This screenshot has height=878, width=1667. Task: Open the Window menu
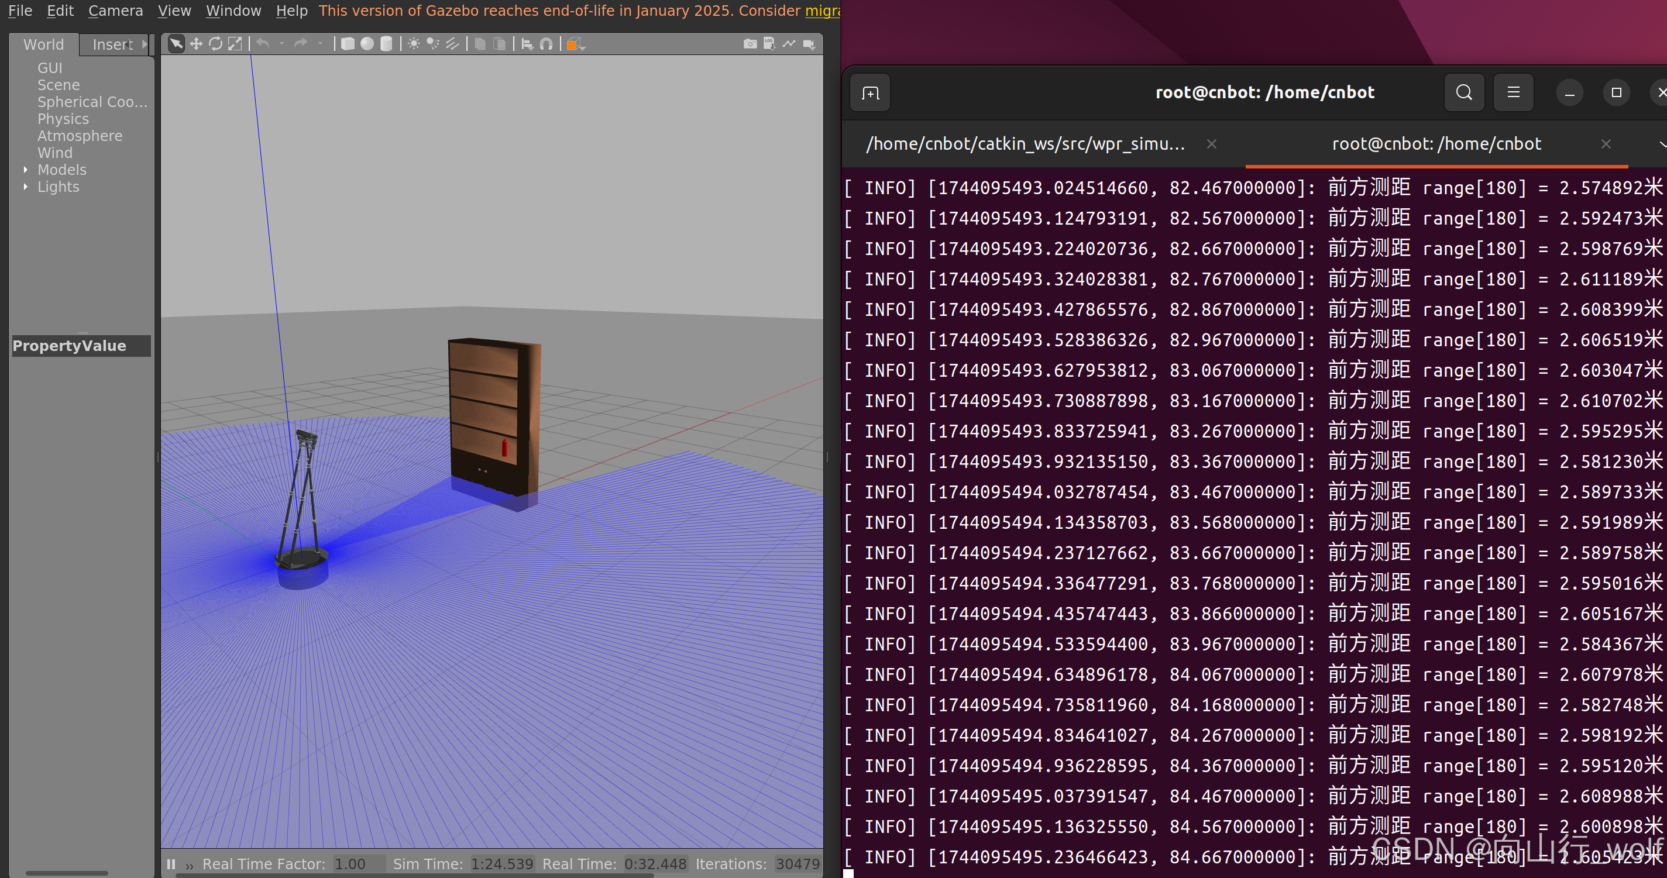tap(233, 11)
